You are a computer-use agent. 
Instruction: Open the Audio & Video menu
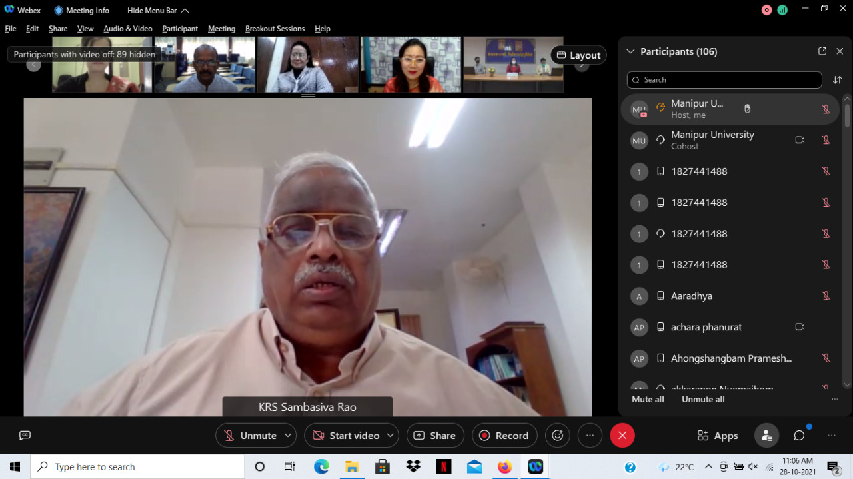(128, 29)
